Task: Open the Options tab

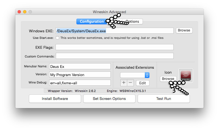Action: [x=132, y=22]
